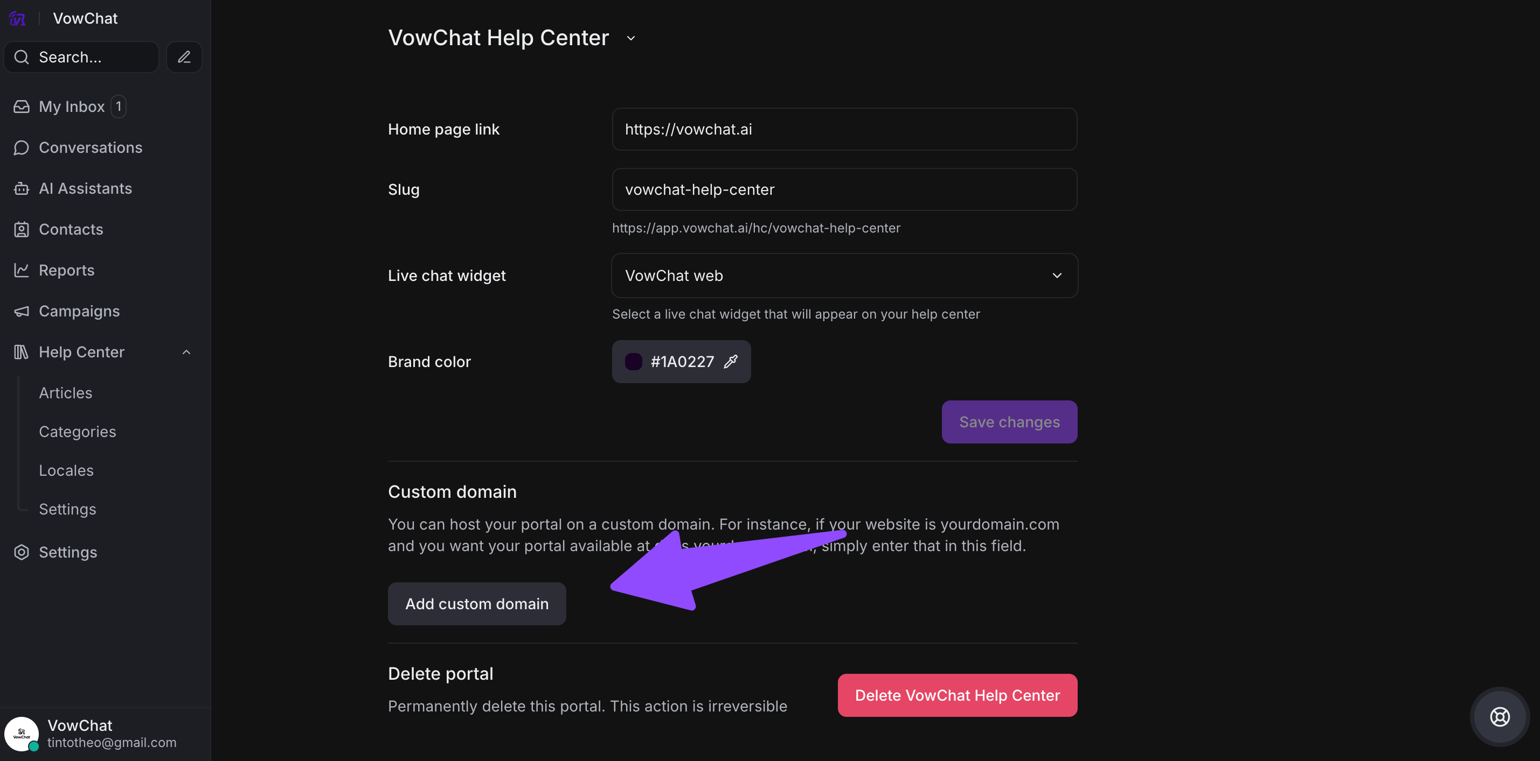Screen dimensions: 1540x761
Task: Open My Inbox in the sidebar
Action: (72, 107)
